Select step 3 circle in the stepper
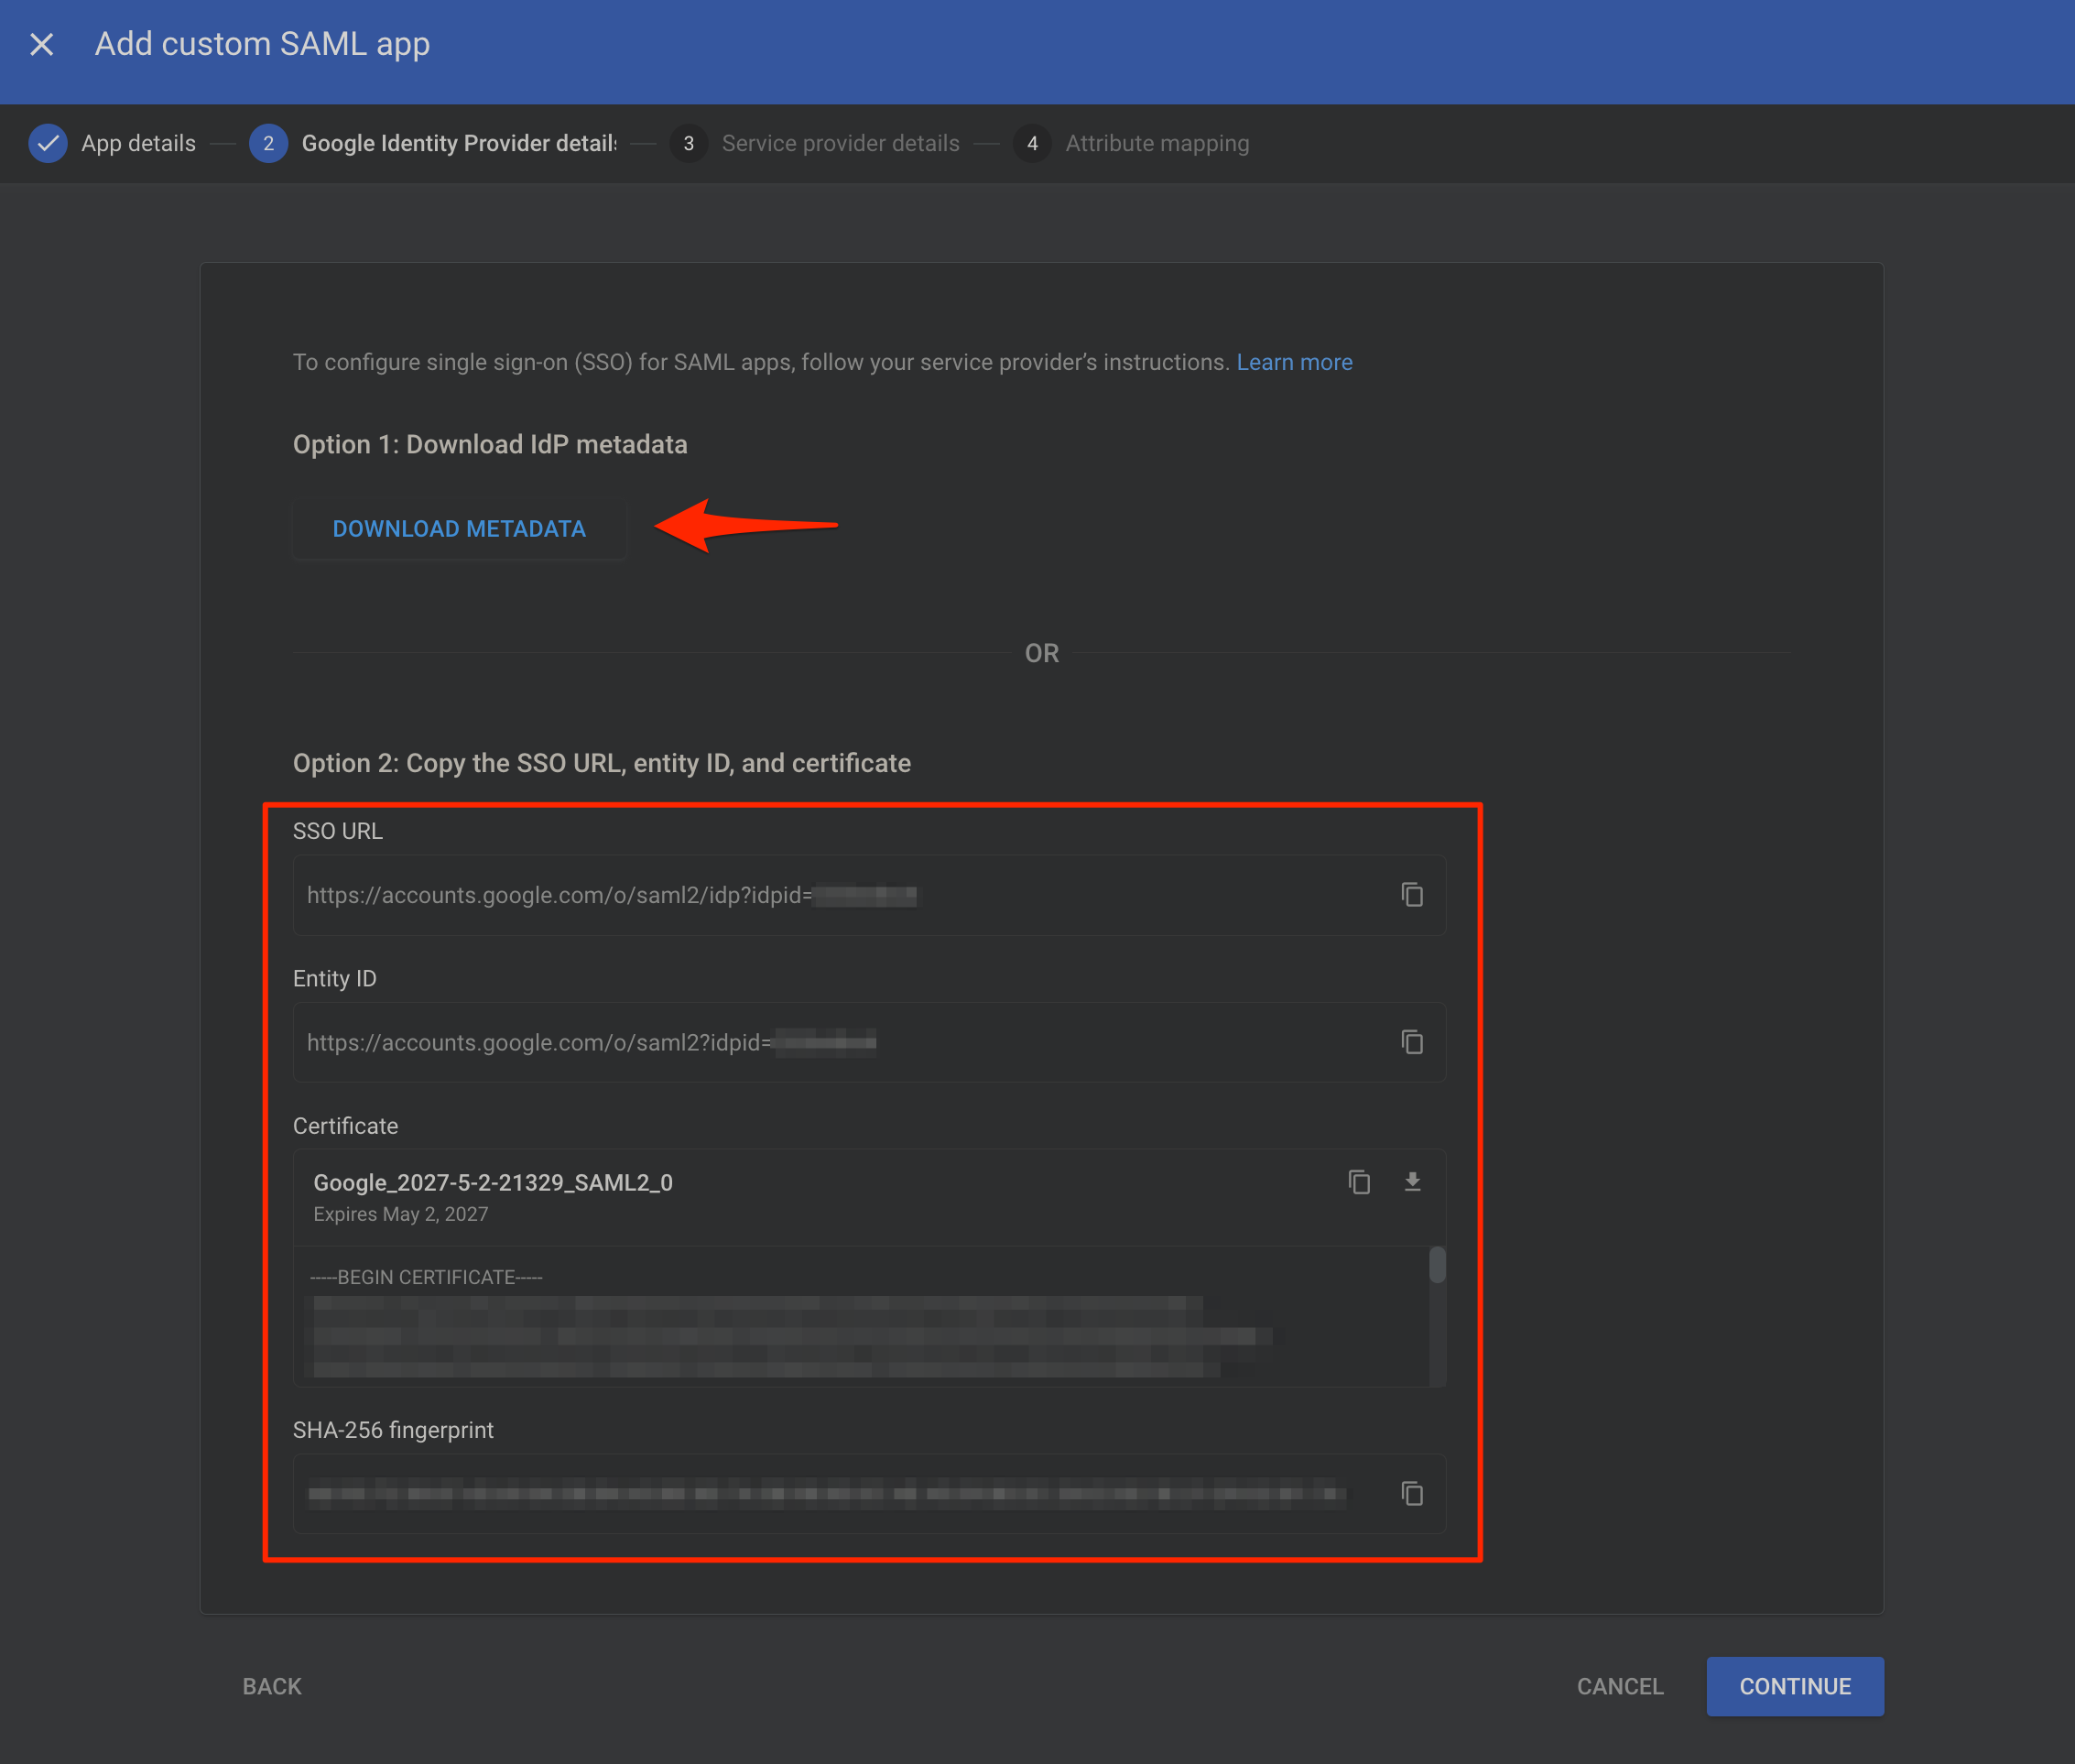2075x1764 pixels. (x=688, y=143)
